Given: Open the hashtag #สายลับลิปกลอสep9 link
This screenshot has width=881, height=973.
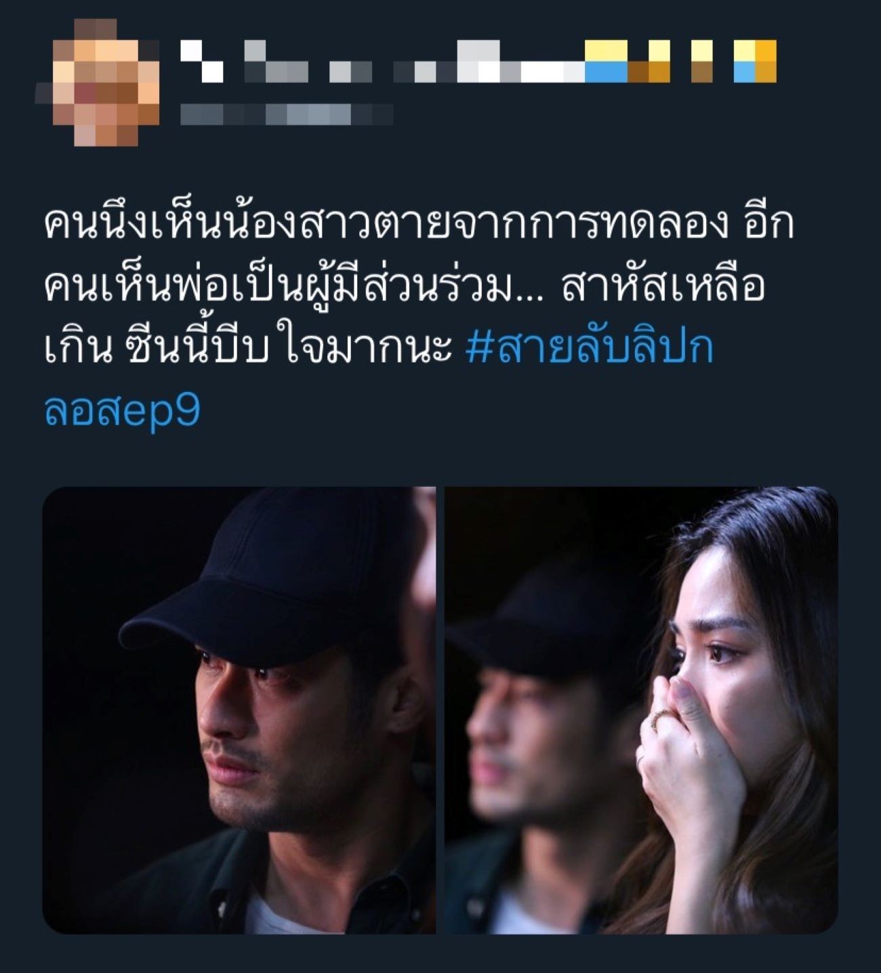Looking at the screenshot, I should click(380, 379).
